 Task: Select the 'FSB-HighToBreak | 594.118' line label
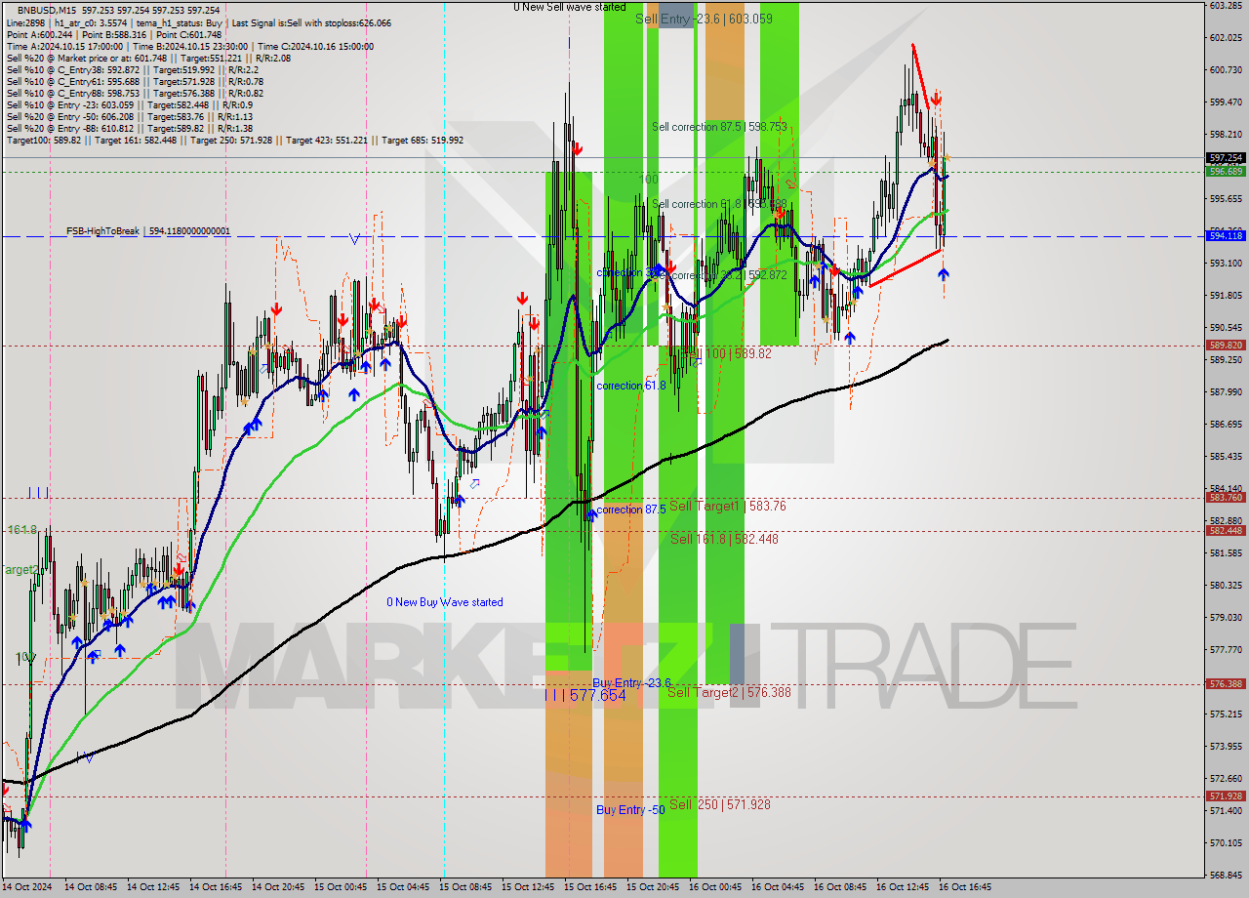tap(148, 231)
